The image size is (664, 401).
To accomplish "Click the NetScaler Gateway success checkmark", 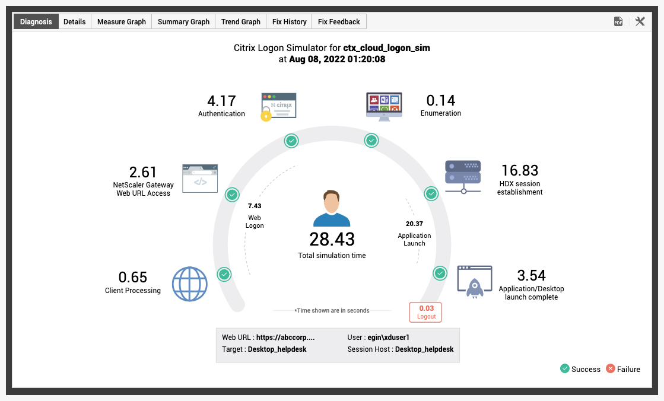I will coord(232,195).
